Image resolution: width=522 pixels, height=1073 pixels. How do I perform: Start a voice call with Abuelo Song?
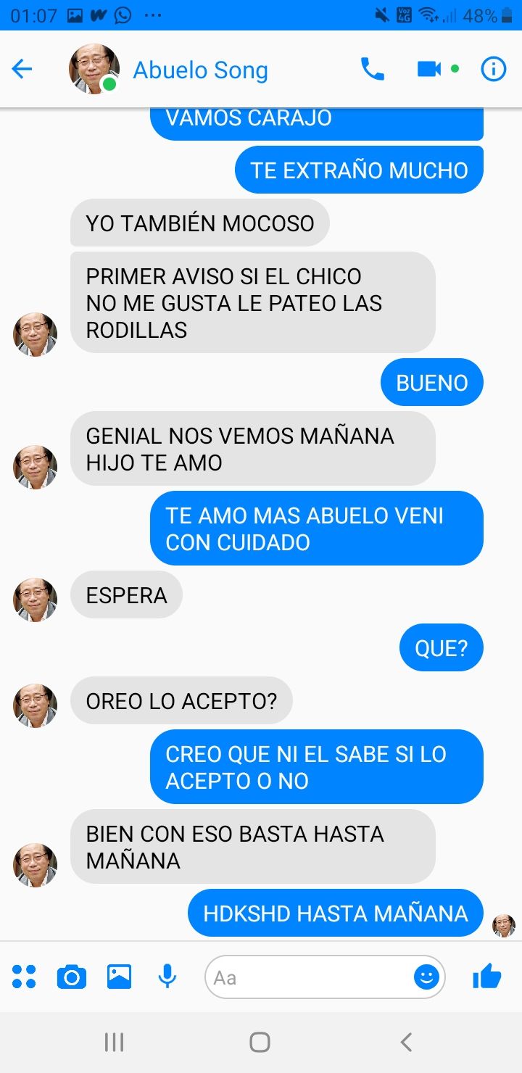pyautogui.click(x=373, y=69)
